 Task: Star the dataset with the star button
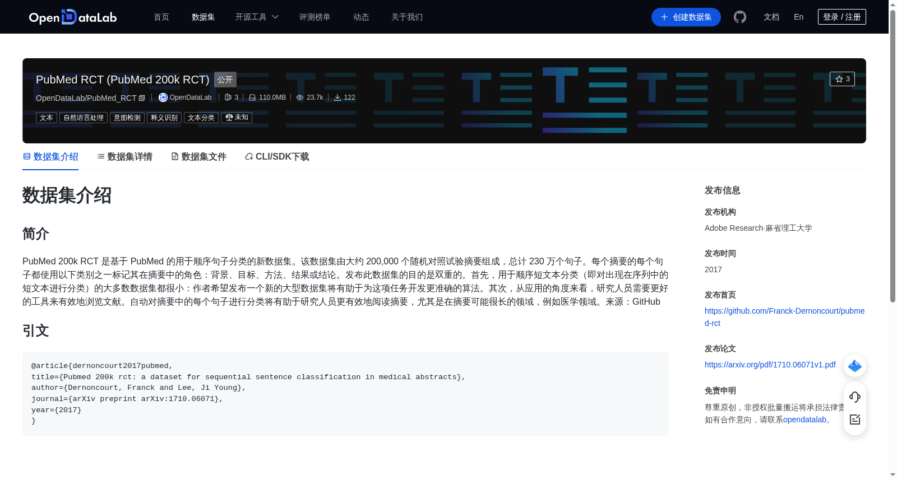842,79
